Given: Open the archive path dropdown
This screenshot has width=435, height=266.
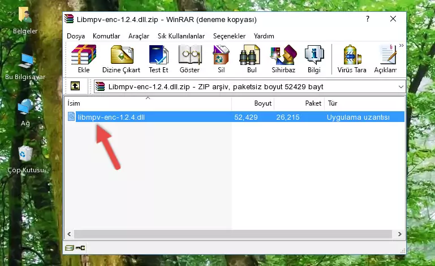Looking at the screenshot, I should point(401,87).
